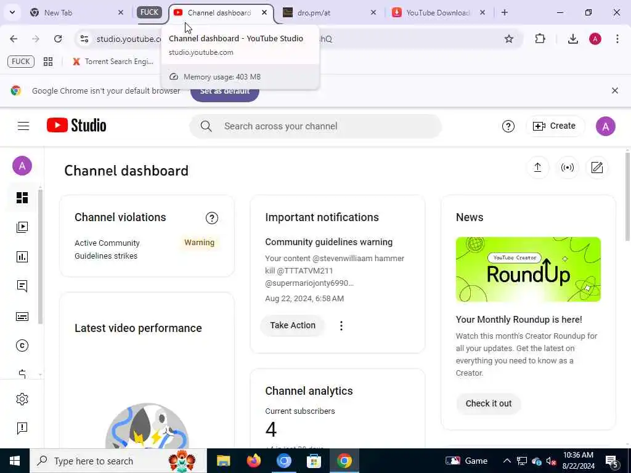Open notification three-dot options menu
Viewport: 631px width, 473px height.
(341, 325)
